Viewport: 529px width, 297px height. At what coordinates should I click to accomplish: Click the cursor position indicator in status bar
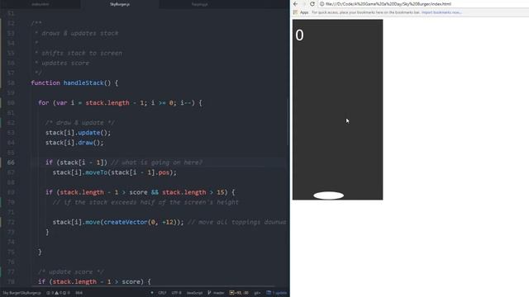click(x=79, y=293)
